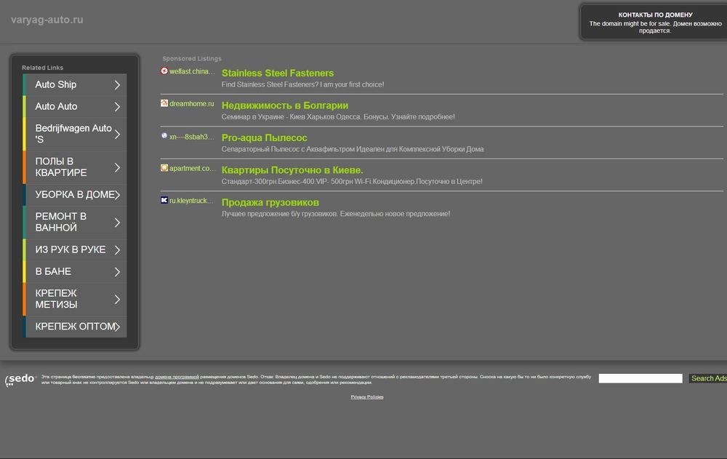The height and width of the screenshot is (459, 727).
Task: Click the varyag-auto.ru site title
Action: [47, 20]
